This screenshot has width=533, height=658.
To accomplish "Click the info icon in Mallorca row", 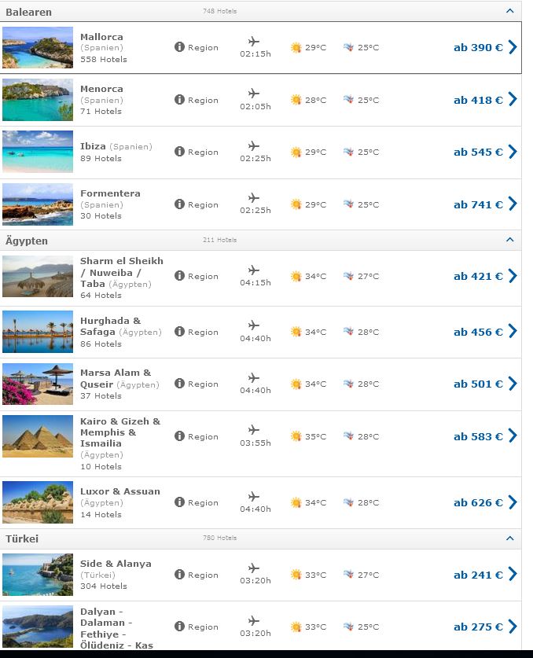I will click(x=179, y=47).
